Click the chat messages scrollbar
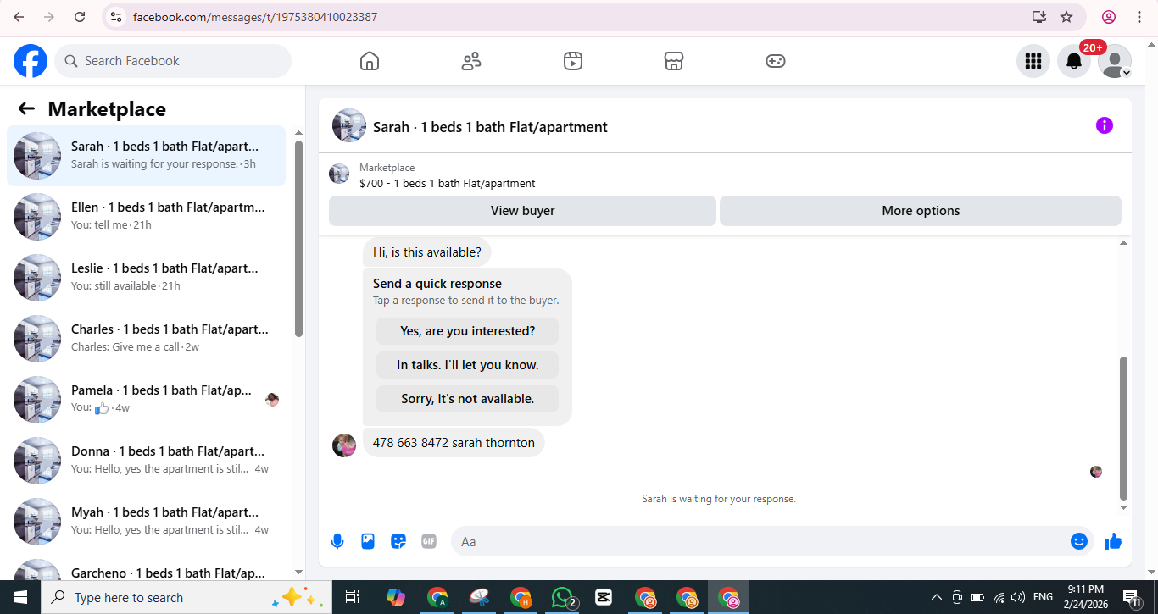1158x614 pixels. [1124, 428]
